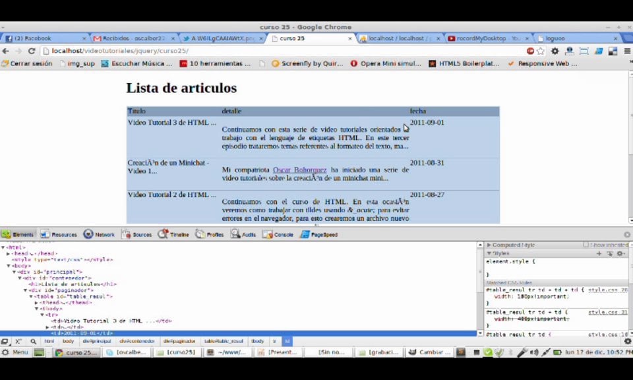This screenshot has height=380, width=633.
Task: Open style.css:28 source link
Action: pos(608,290)
